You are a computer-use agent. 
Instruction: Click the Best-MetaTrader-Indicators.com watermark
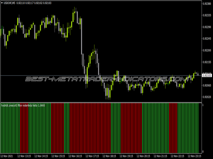click(106, 79)
